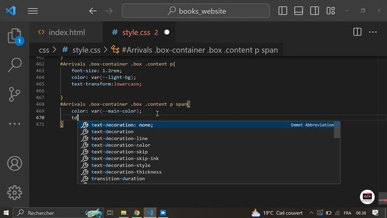Toggle the bottom panel layout icon
This screenshot has height=218, width=387.
pos(299,11)
